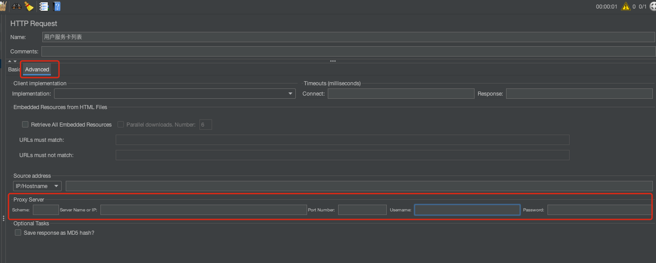The image size is (656, 263).
Task: Click the proxy Scheme field
Action: pyautogui.click(x=46, y=210)
